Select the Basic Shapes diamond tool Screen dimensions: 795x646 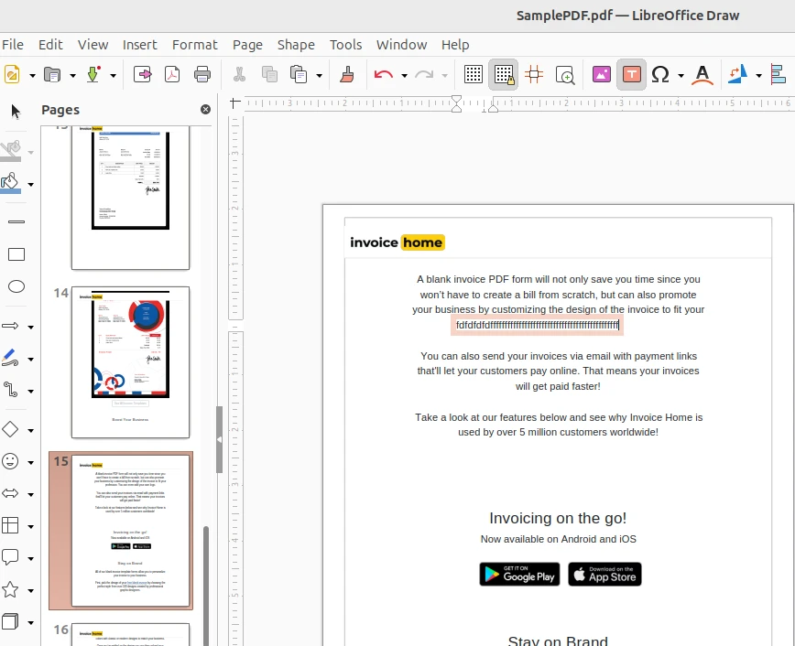pos(11,429)
